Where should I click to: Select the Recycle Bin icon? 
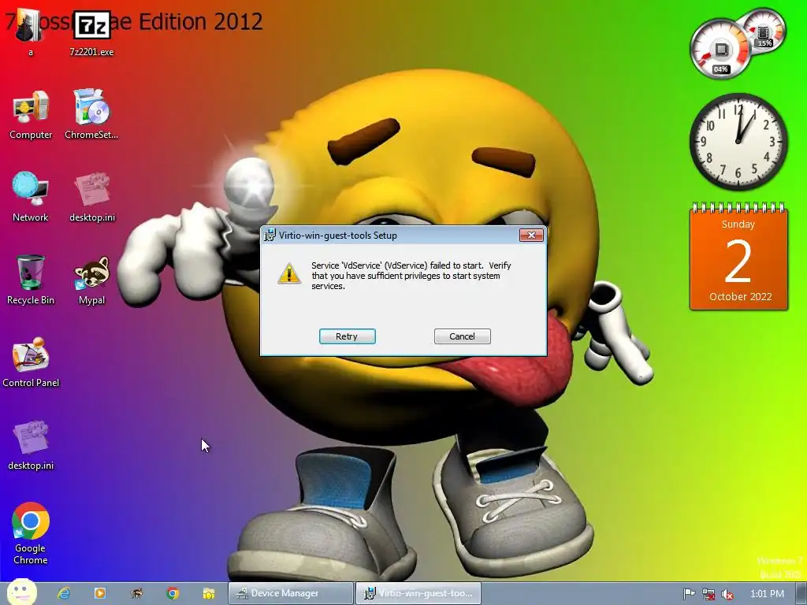[31, 280]
